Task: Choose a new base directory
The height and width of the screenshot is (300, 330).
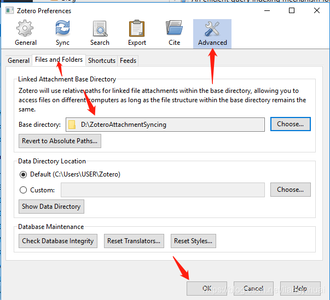Action: coord(290,124)
